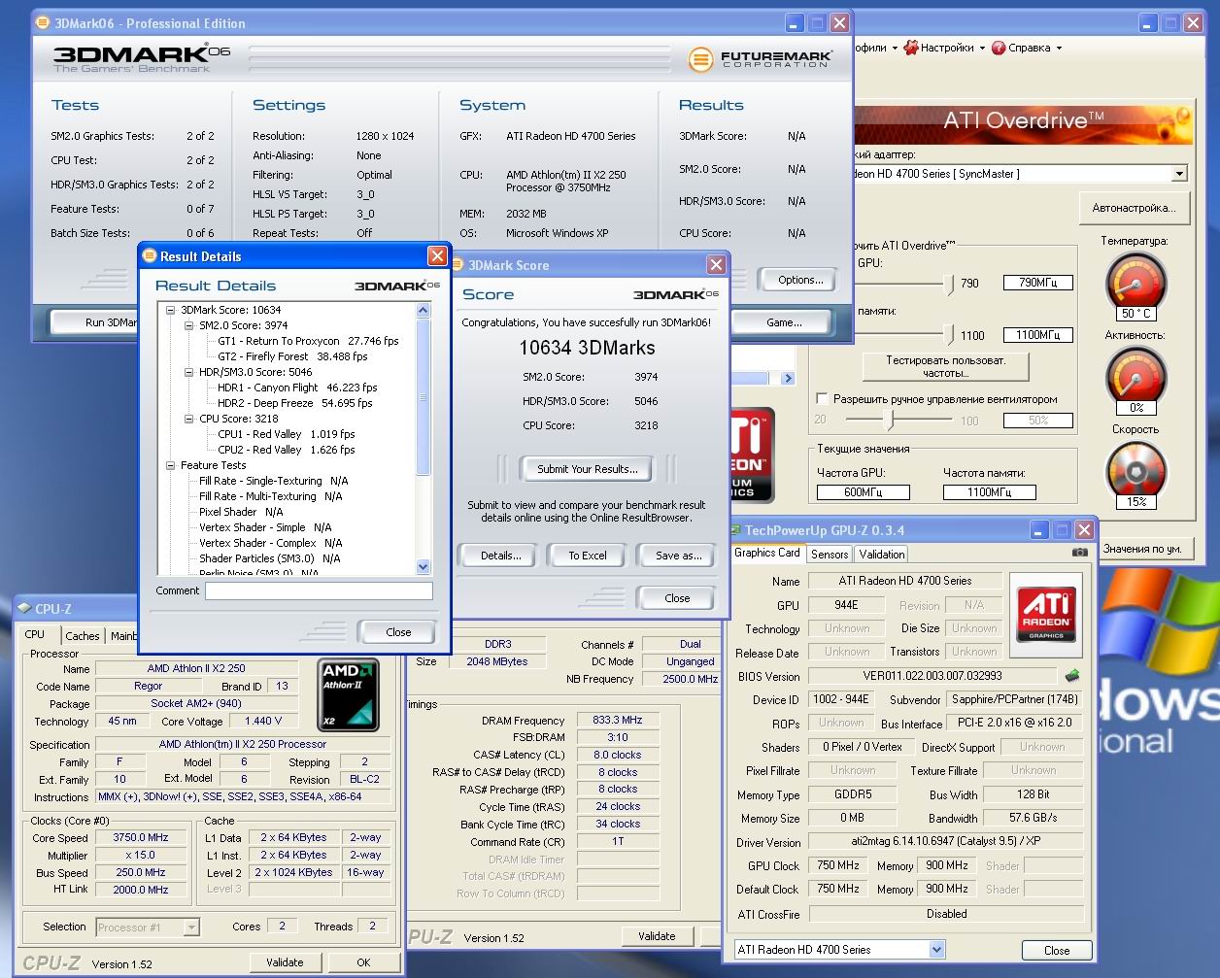Click the CPU-Z title bar icon
1220x978 pixels.
coord(24,608)
